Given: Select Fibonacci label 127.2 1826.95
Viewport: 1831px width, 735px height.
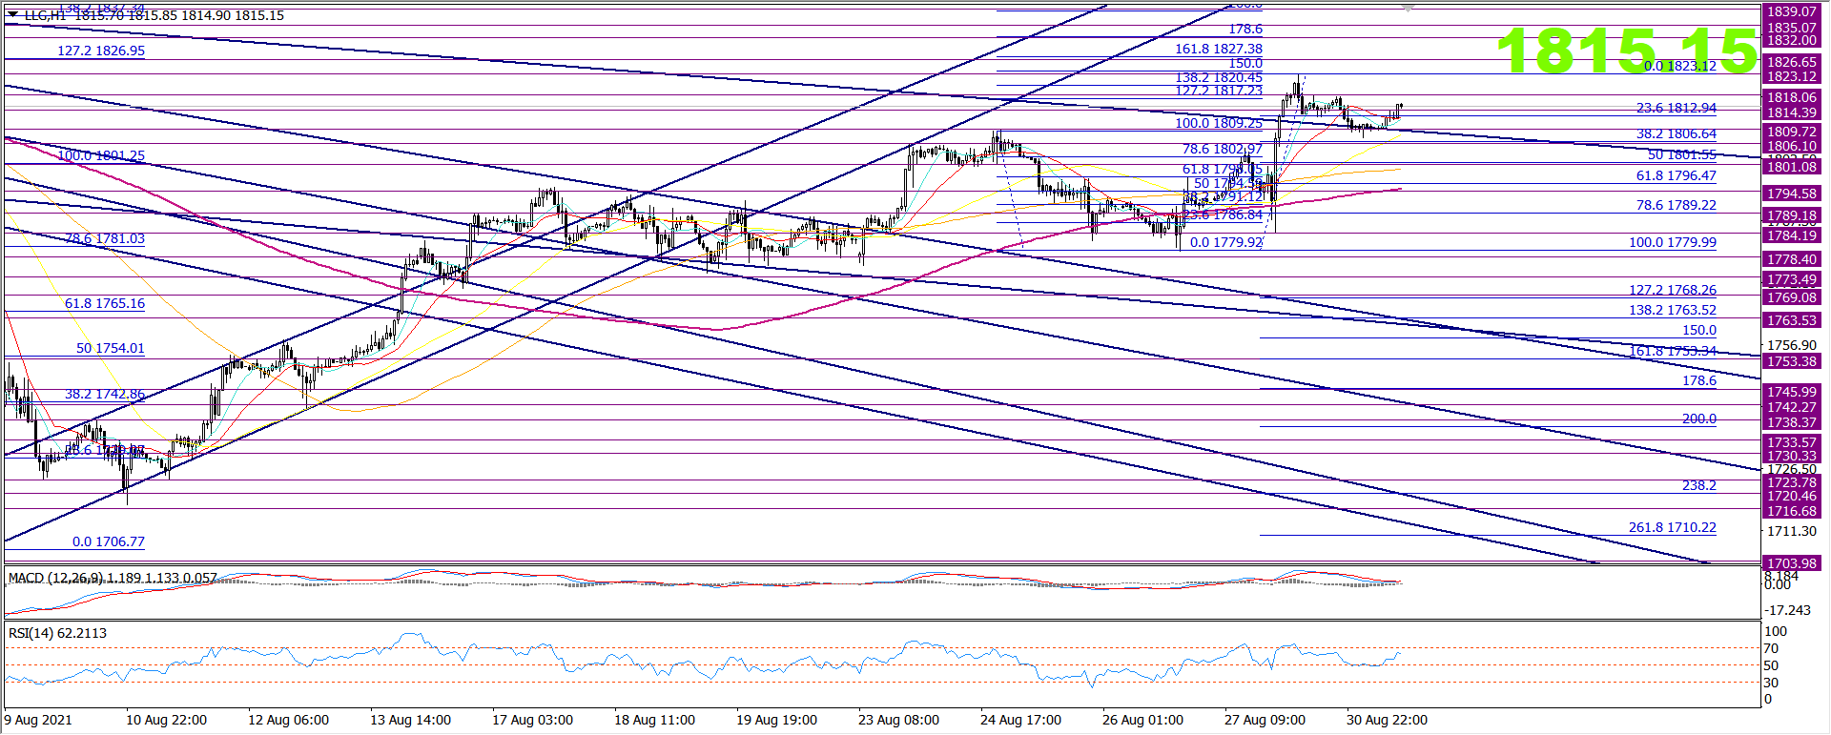Looking at the screenshot, I should coord(101,51).
